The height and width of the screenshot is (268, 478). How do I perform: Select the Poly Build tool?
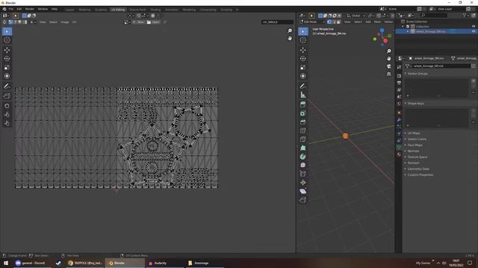tap(303, 148)
